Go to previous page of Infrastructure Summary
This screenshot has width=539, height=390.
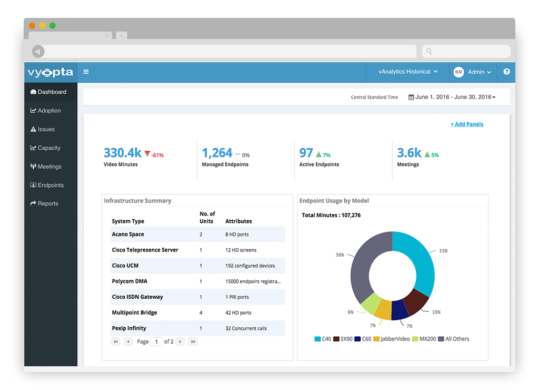click(128, 342)
